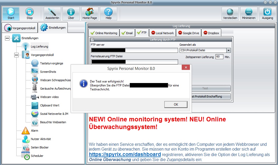This screenshot has height=165, width=278.
Task: Click the Start monitoring icon
Action: click(11, 12)
